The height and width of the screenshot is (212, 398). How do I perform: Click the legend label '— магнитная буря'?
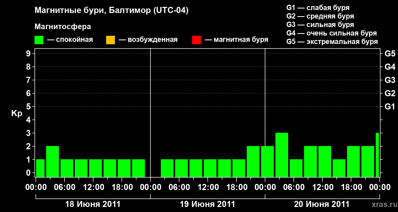click(237, 40)
